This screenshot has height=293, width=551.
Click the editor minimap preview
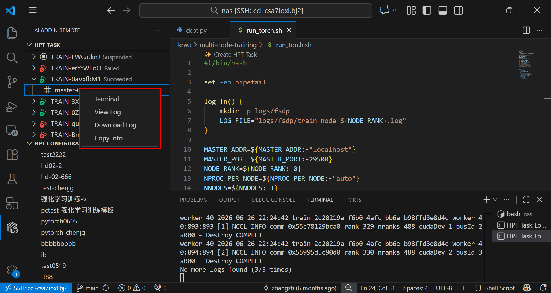pos(529,65)
